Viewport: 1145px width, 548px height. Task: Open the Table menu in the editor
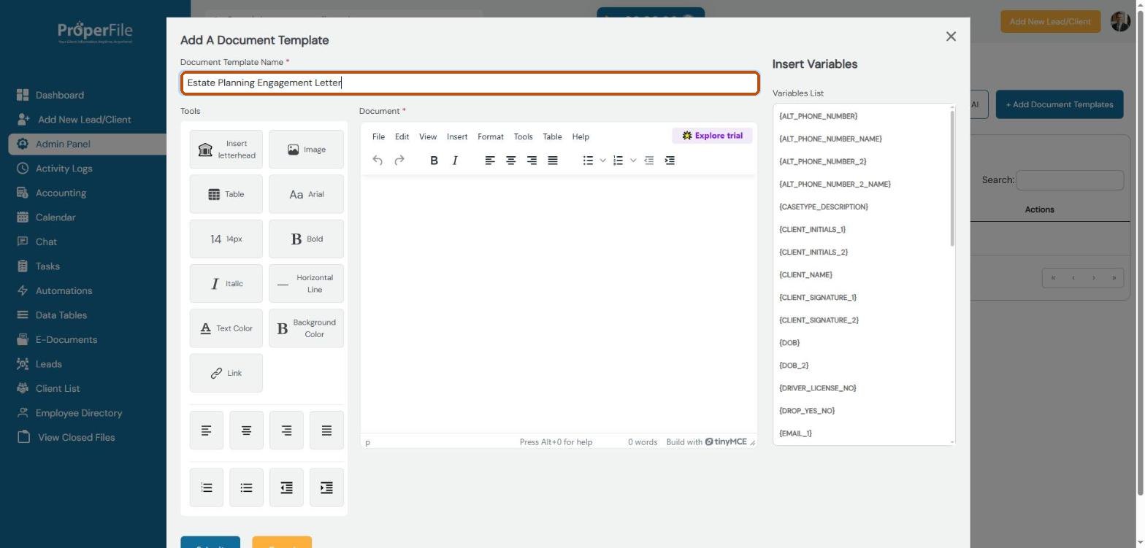(552, 136)
